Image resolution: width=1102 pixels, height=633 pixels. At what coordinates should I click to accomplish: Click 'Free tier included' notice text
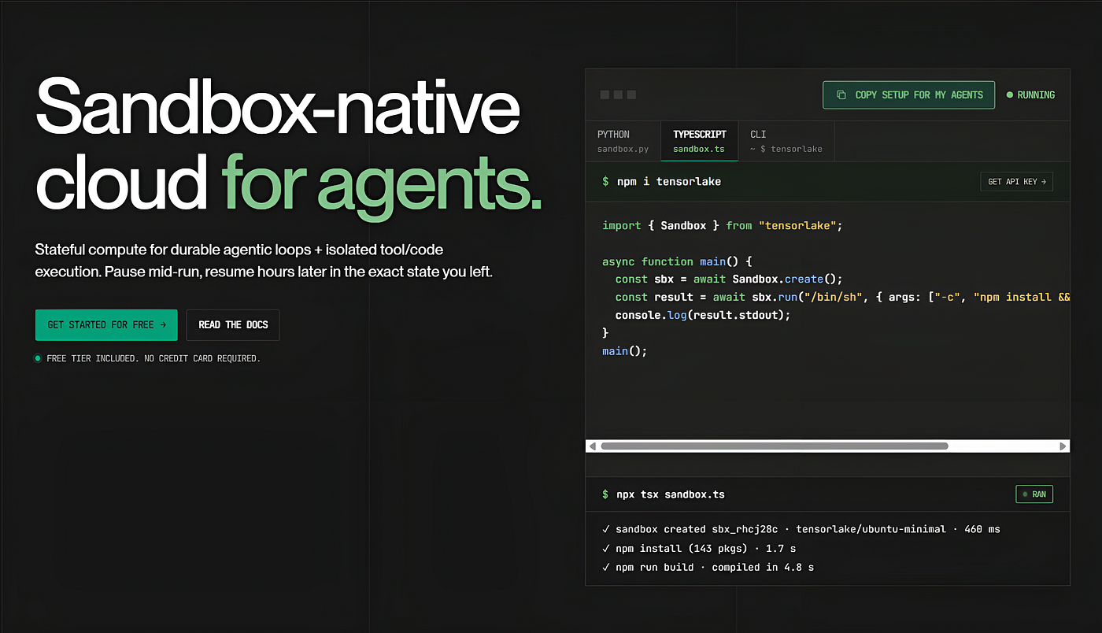153,358
